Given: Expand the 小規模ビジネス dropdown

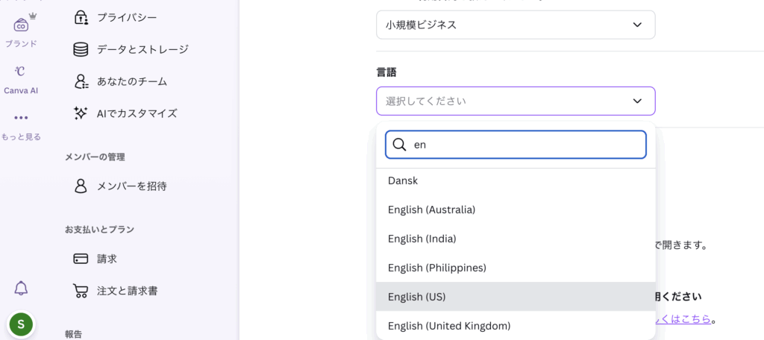Looking at the screenshot, I should point(516,25).
